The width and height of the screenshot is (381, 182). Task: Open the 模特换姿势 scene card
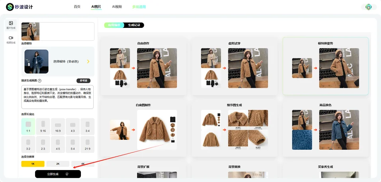tap(326, 66)
